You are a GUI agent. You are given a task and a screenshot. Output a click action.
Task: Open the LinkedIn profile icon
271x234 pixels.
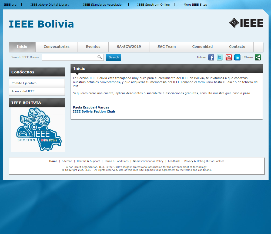click(237, 57)
